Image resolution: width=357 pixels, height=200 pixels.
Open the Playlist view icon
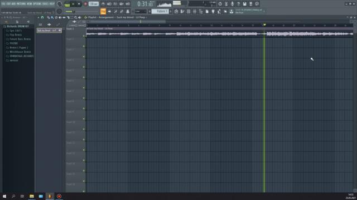(x=176, y=11)
